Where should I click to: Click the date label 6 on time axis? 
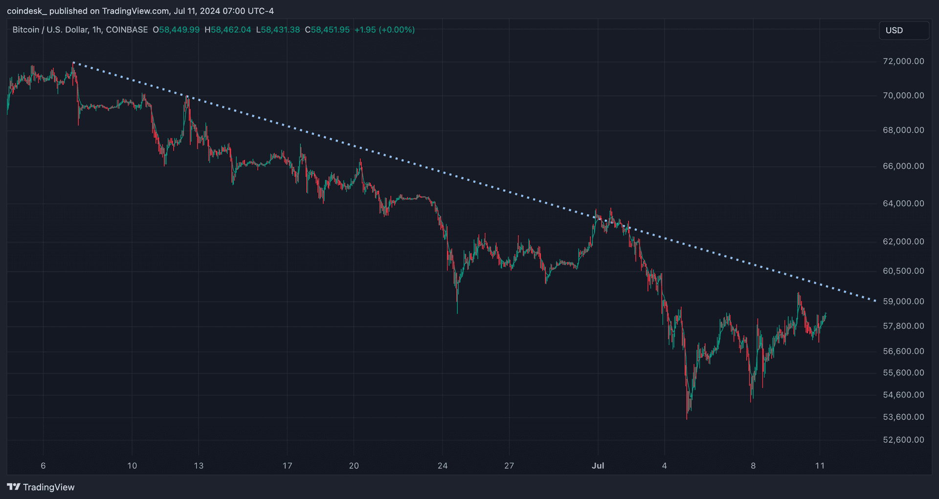coord(43,466)
